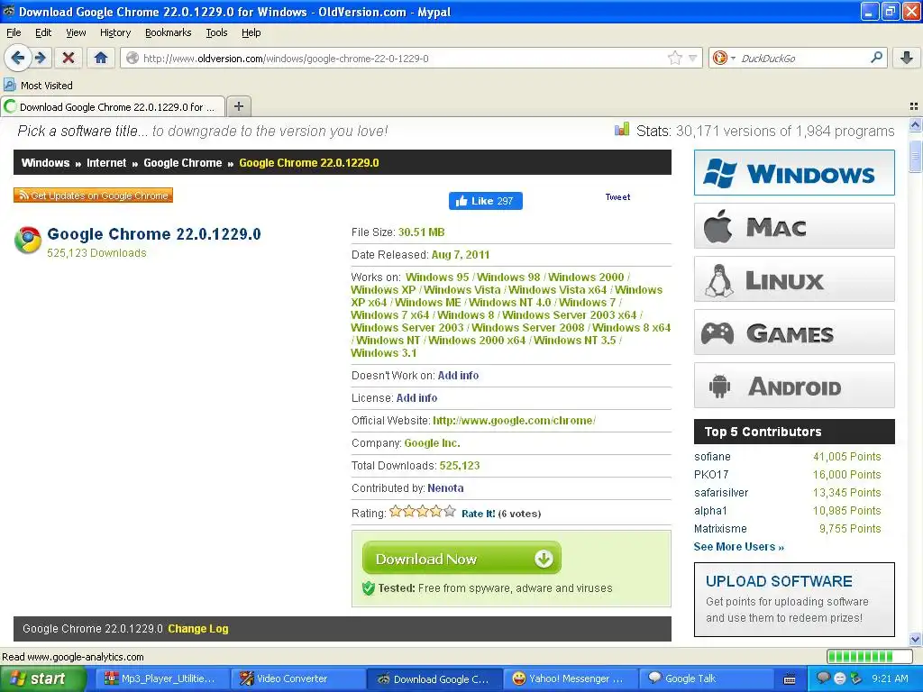Open contributor safarisilver's profile
The image size is (923, 692).
tap(721, 493)
